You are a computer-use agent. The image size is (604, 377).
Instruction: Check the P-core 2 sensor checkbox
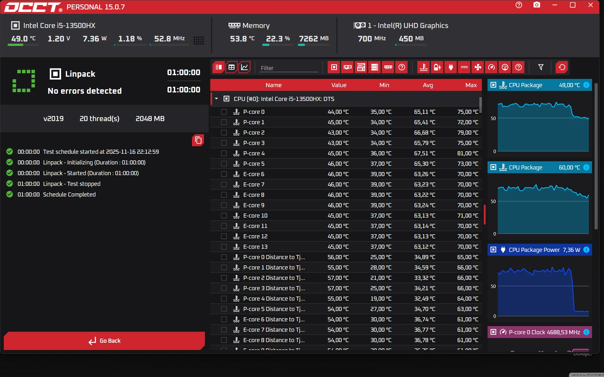[224, 133]
